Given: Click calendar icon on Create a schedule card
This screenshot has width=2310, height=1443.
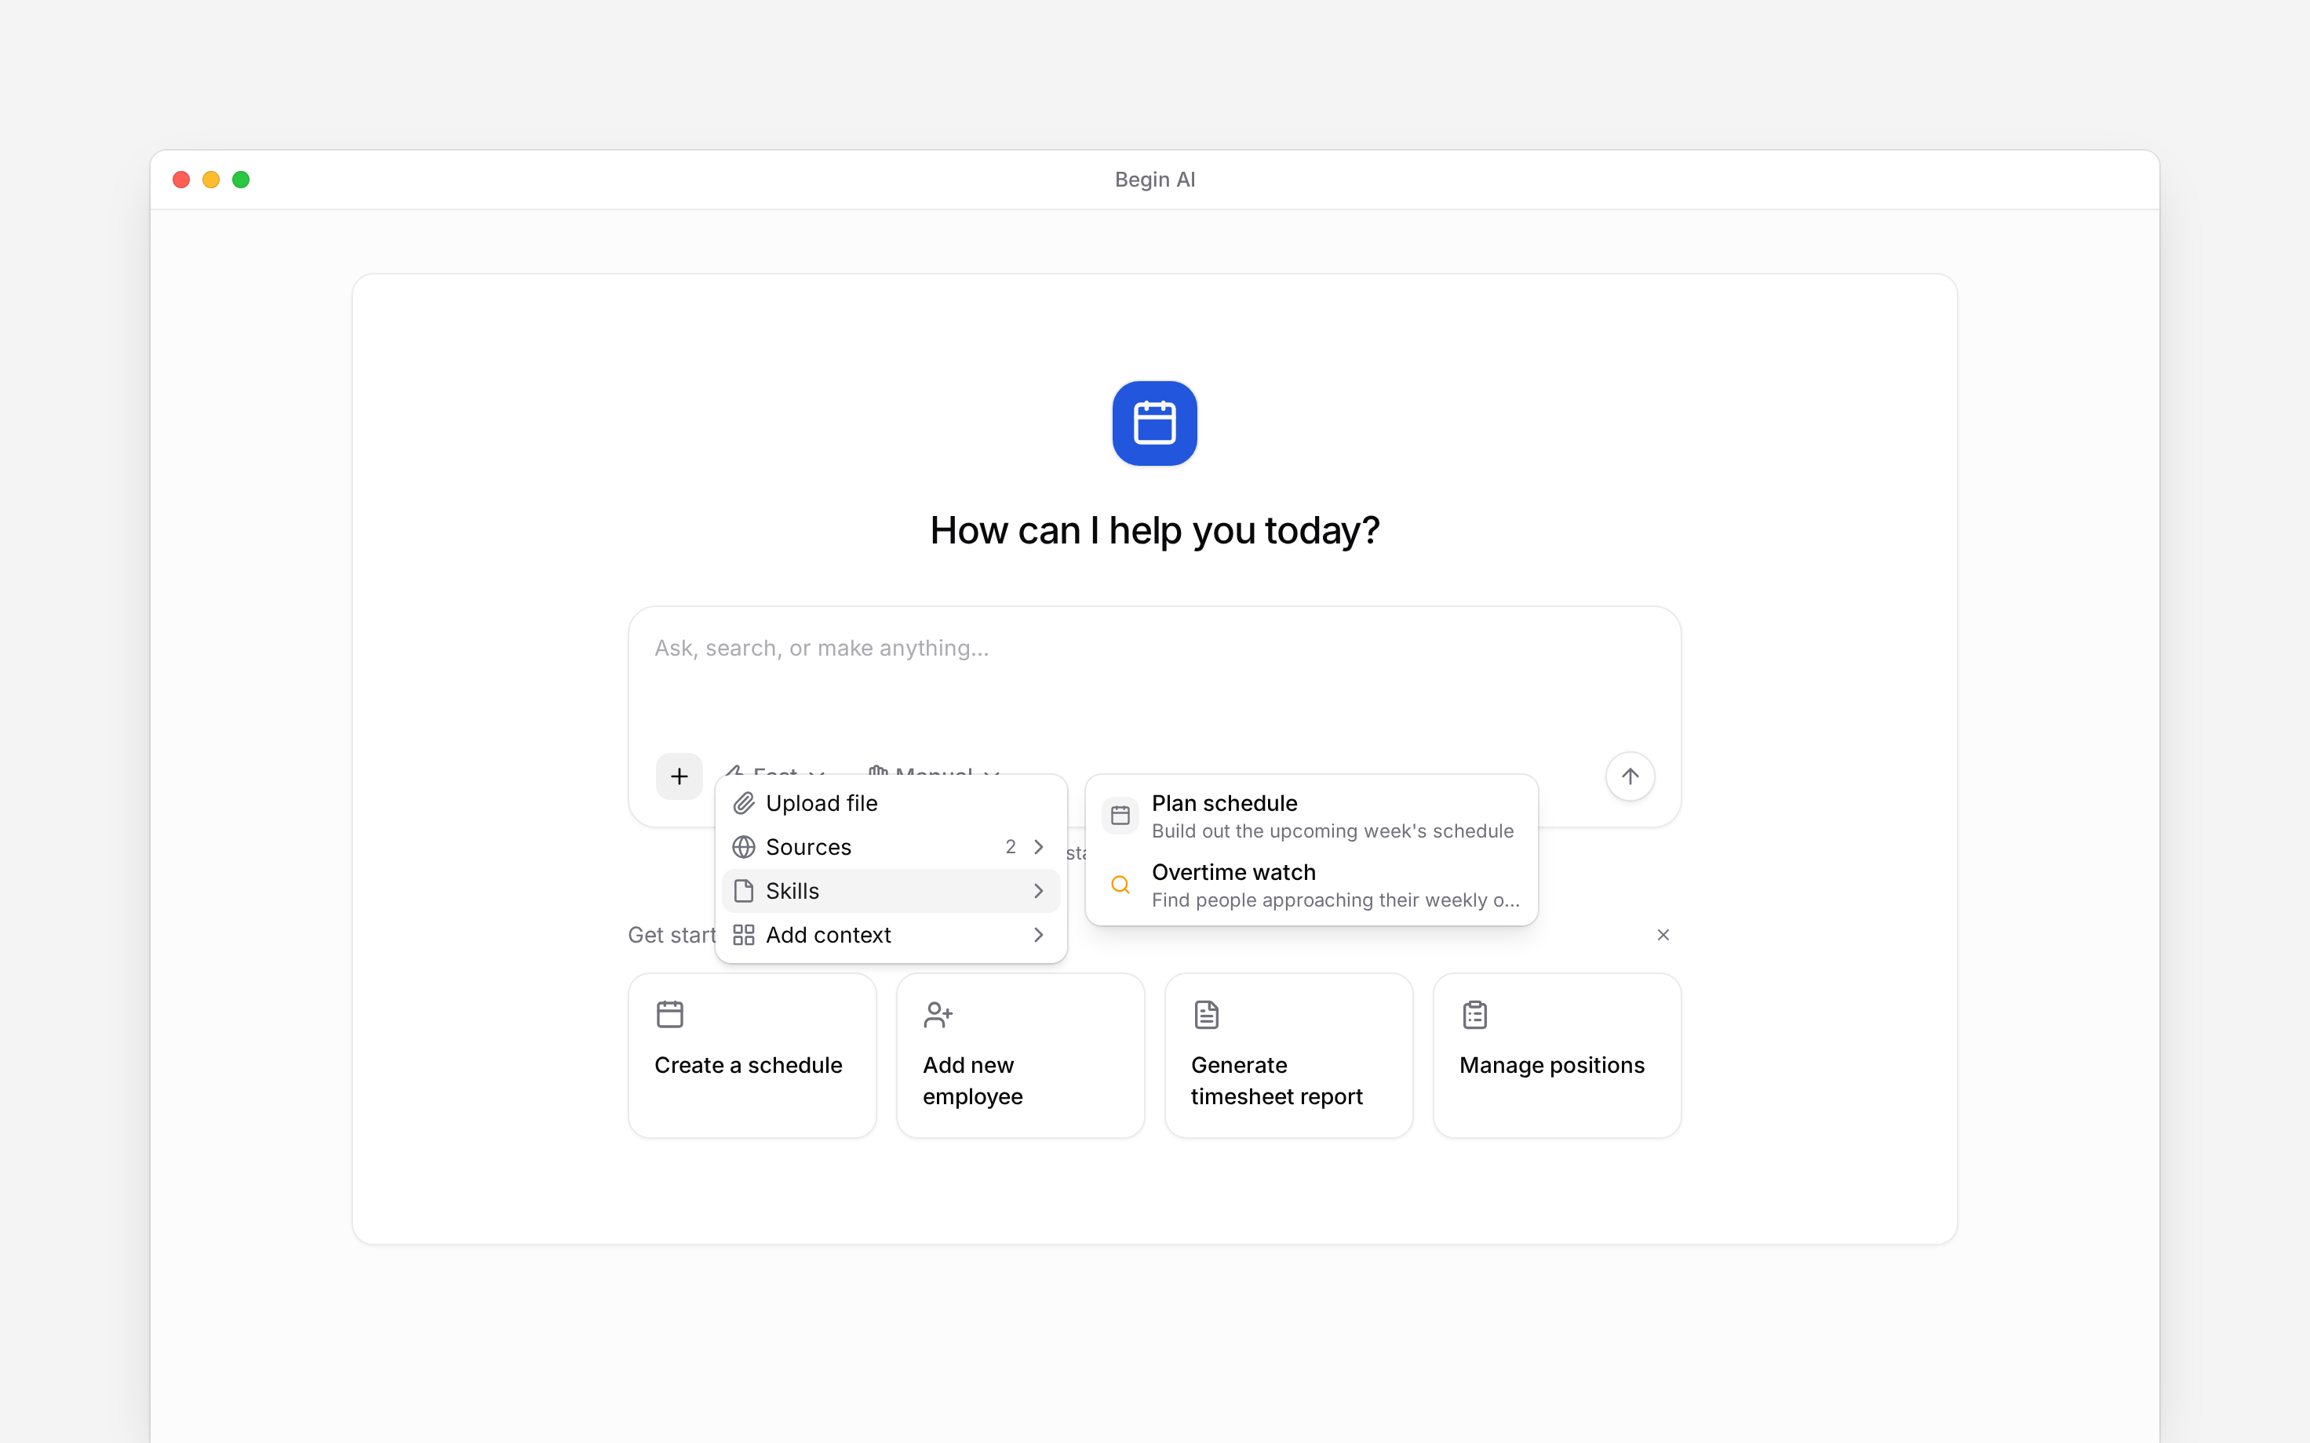Looking at the screenshot, I should 670,1015.
